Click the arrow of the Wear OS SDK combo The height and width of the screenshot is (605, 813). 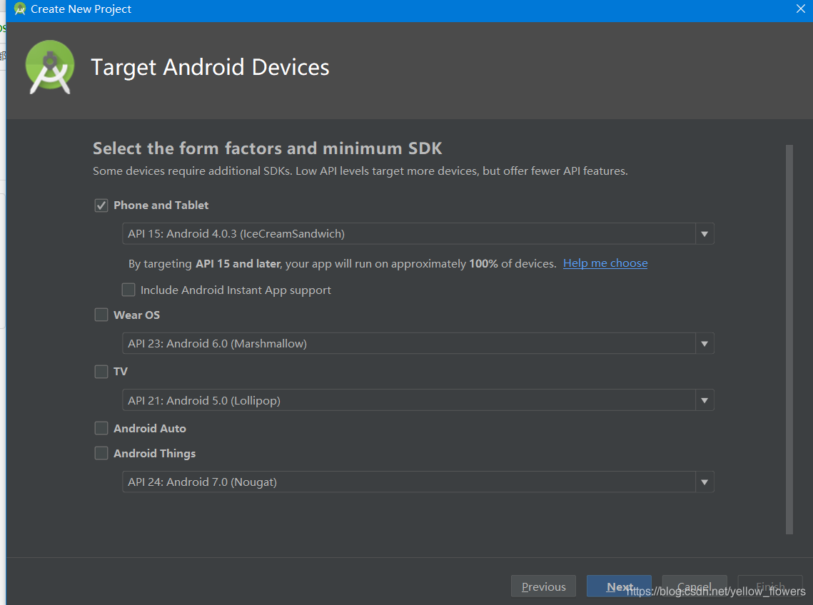pos(705,343)
